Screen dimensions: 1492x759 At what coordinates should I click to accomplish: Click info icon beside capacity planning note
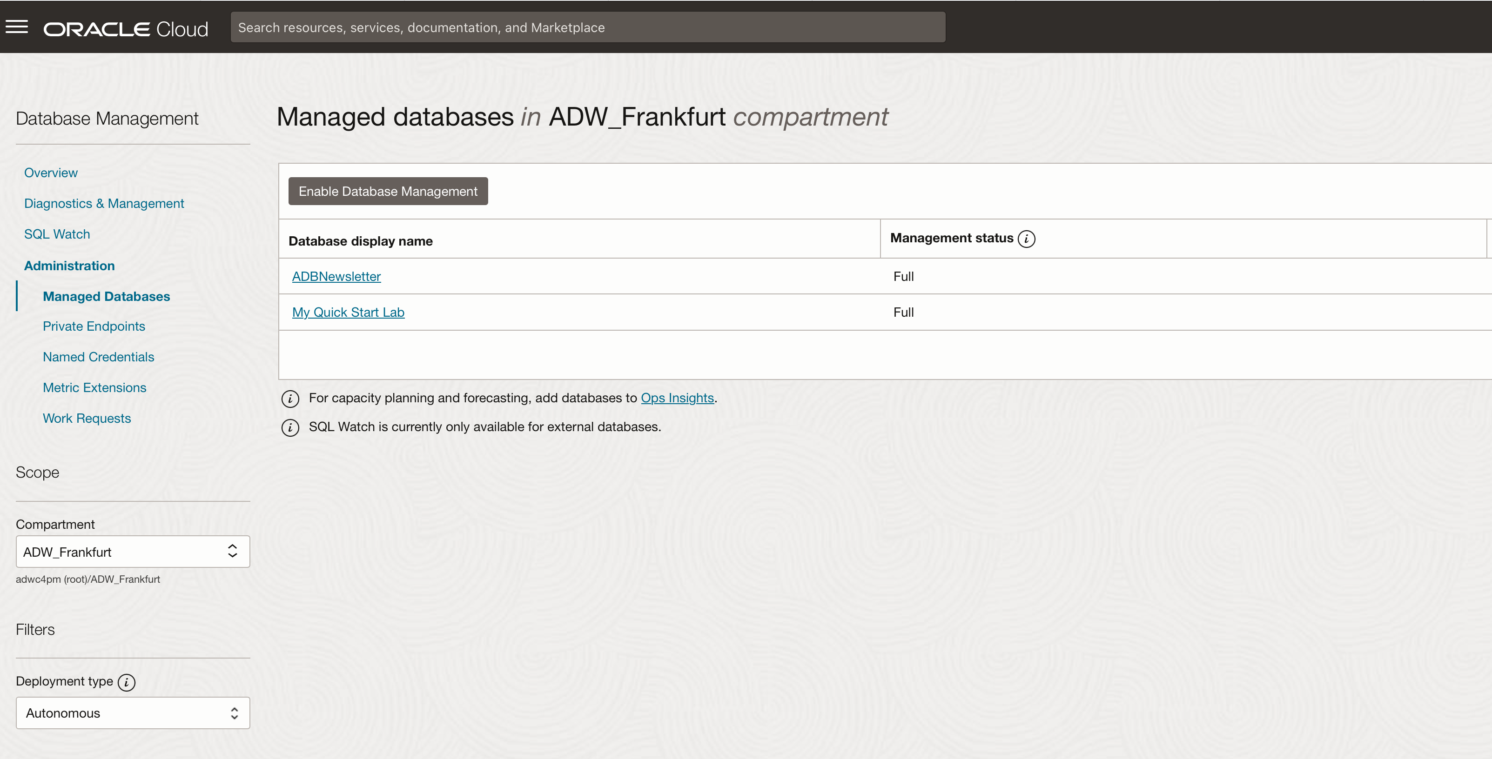[x=290, y=399]
